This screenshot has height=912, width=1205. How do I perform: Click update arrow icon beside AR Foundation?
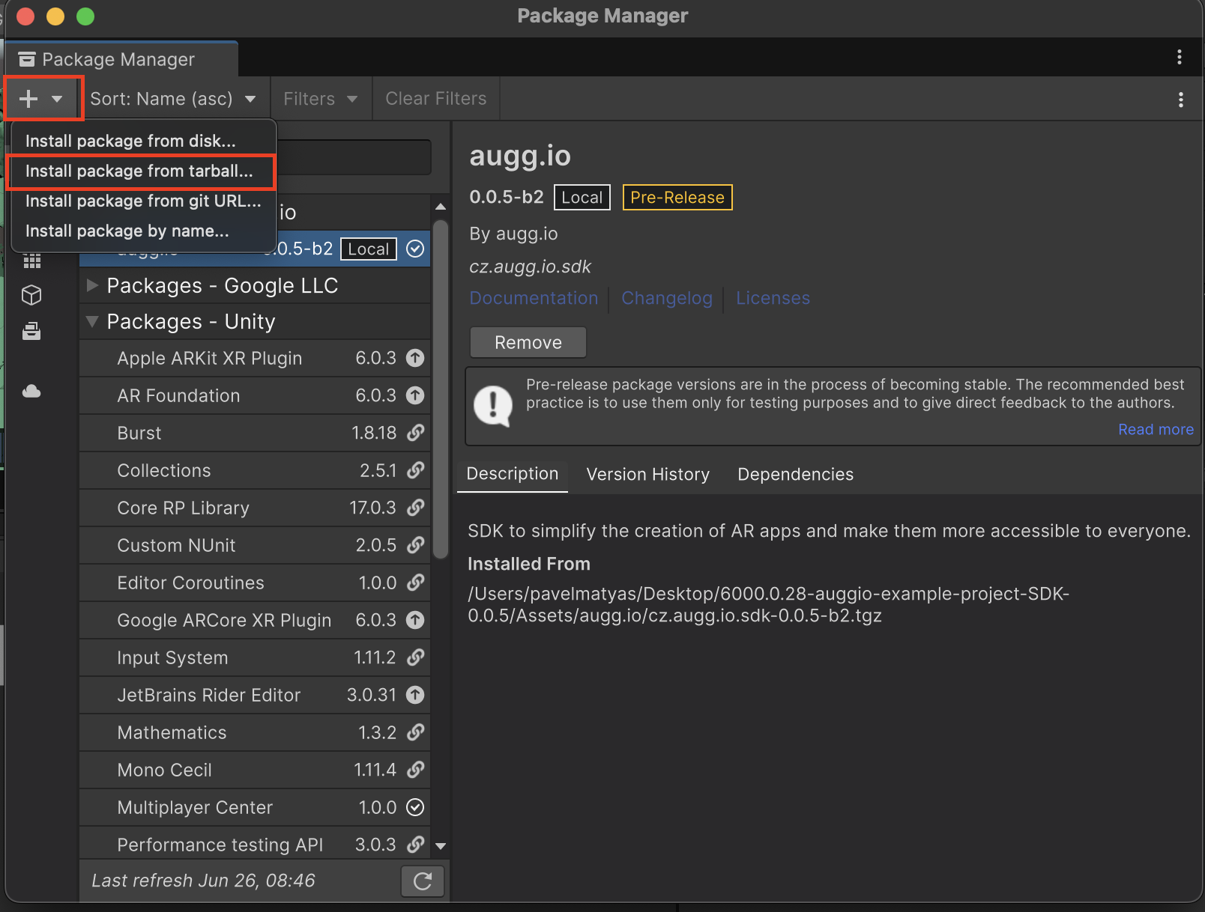tap(415, 395)
